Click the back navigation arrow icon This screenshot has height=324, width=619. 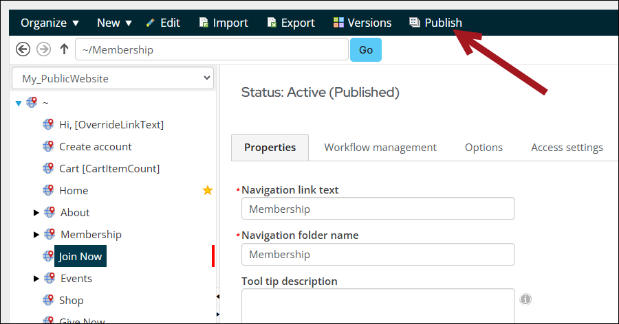[x=23, y=49]
